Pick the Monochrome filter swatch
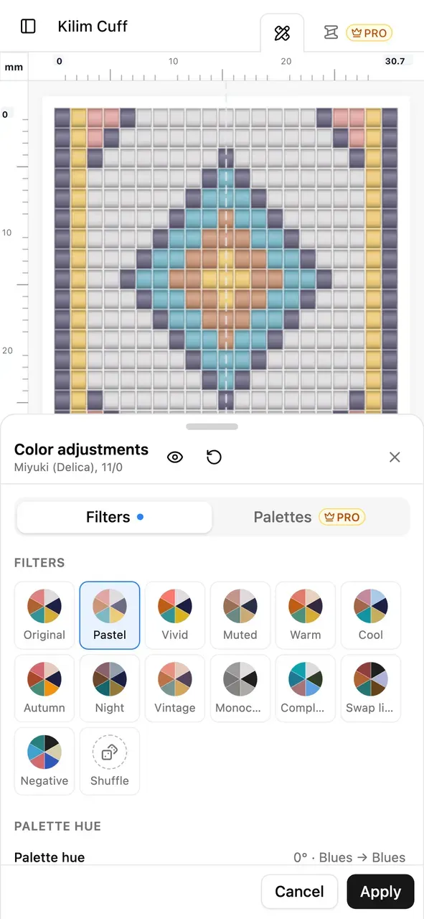 [x=240, y=688]
